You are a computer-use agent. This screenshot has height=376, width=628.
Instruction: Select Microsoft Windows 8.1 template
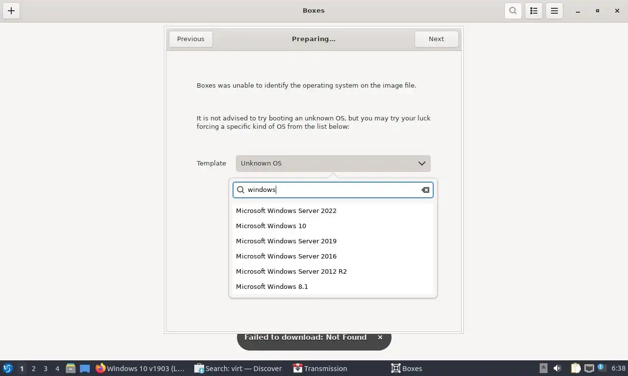click(333, 287)
